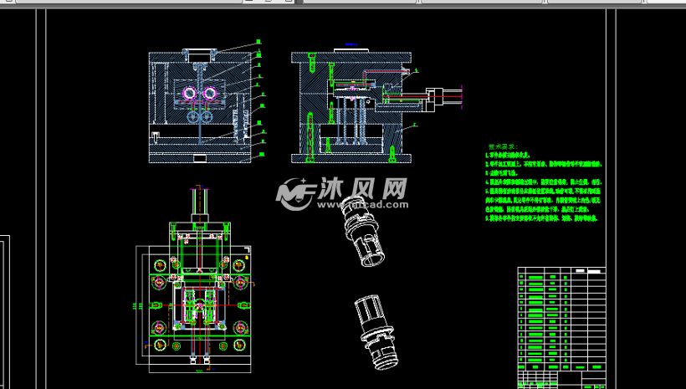The width and height of the screenshot is (686, 389).
Task: Select the upper 3D part model
Action: coord(361,233)
